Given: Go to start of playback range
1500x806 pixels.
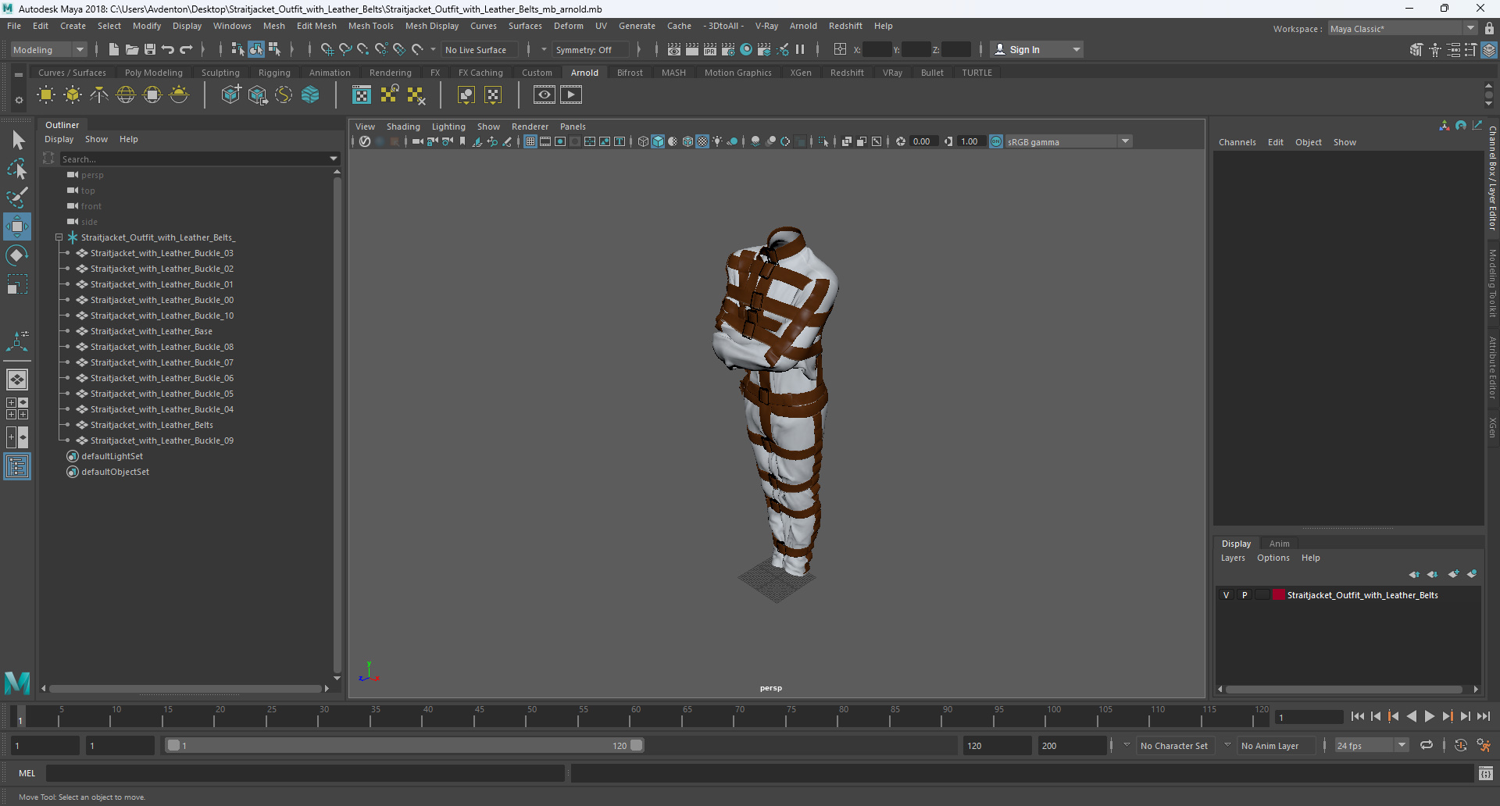Looking at the screenshot, I should pos(1358,716).
